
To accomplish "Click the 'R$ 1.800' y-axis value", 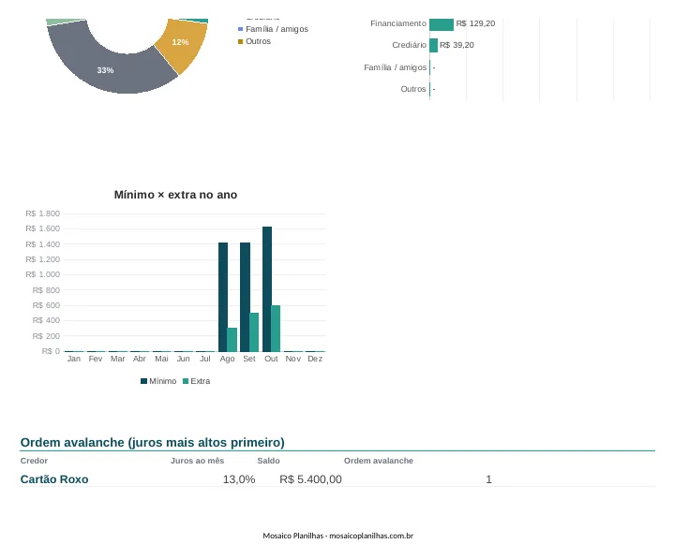I will click(x=42, y=213).
